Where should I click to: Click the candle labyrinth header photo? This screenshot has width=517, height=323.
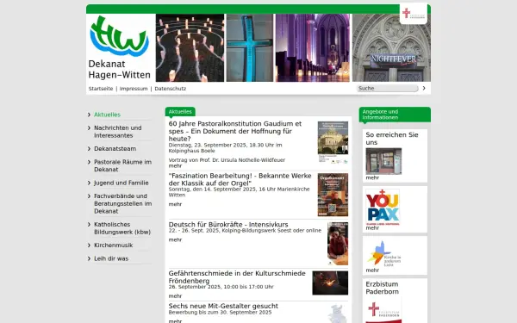(190, 47)
